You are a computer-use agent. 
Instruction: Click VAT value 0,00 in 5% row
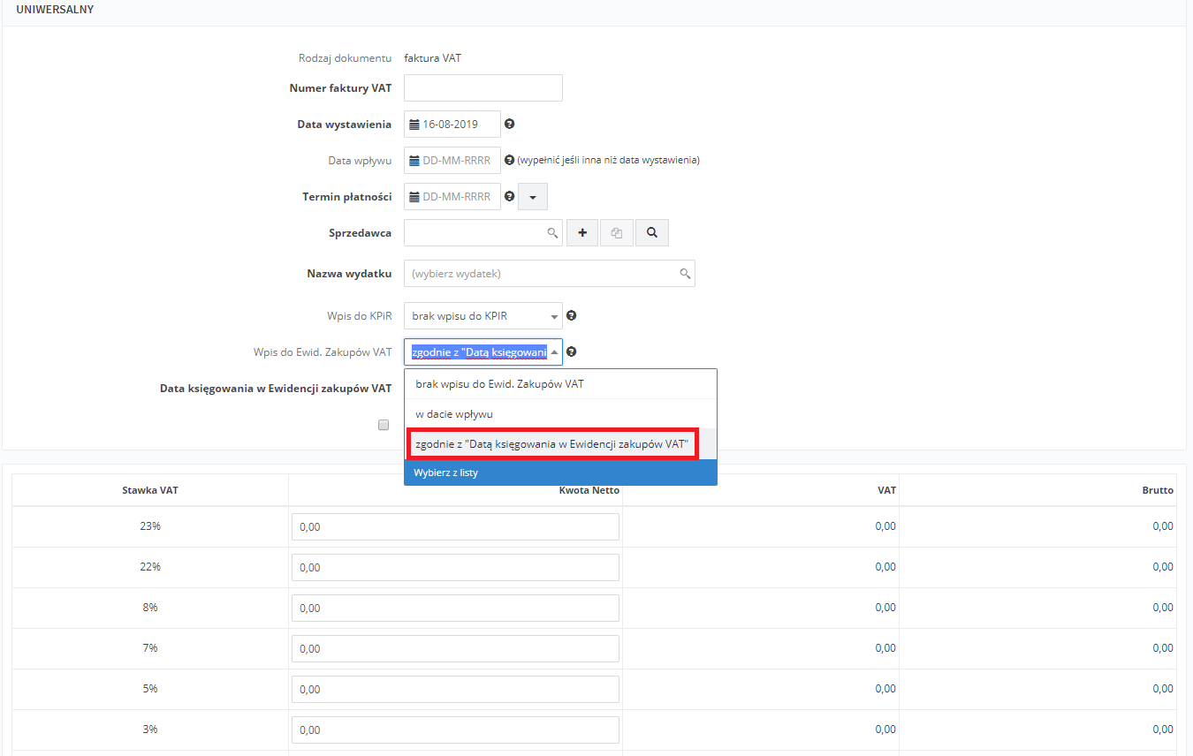tap(885, 689)
